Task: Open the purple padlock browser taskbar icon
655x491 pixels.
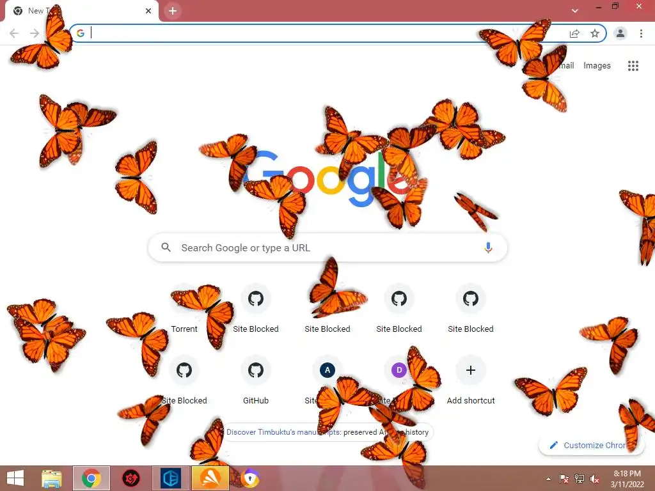Action: click(250, 478)
